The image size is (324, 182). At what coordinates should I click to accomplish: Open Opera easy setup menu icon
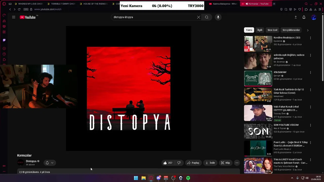pyautogui.click(x=320, y=9)
